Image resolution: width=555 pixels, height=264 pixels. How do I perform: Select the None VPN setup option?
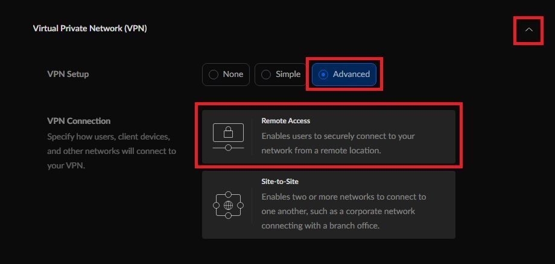click(226, 75)
